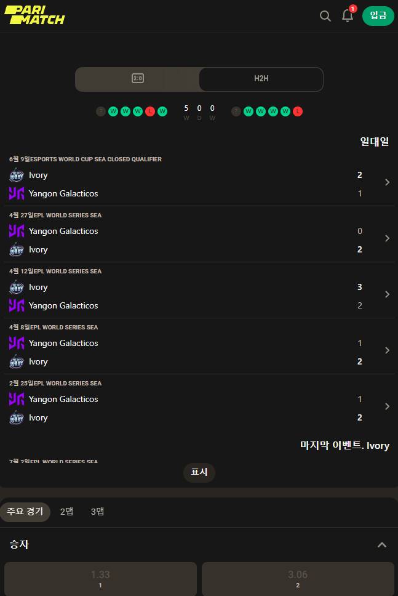Switch to the H2H tab

(261, 79)
